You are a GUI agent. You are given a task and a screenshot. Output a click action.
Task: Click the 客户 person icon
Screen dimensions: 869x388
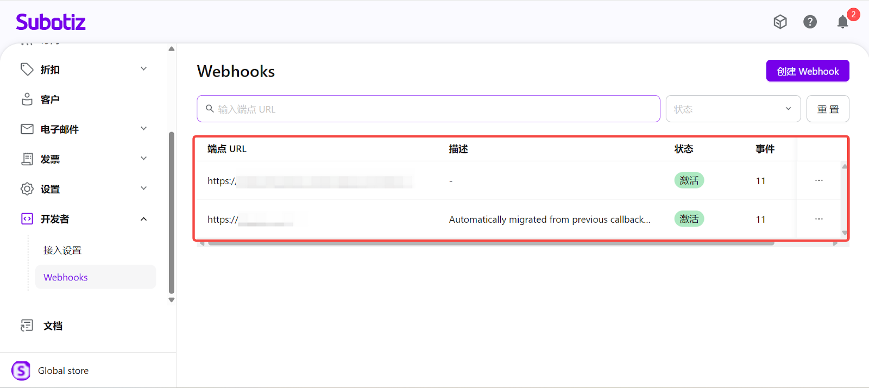pyautogui.click(x=27, y=99)
